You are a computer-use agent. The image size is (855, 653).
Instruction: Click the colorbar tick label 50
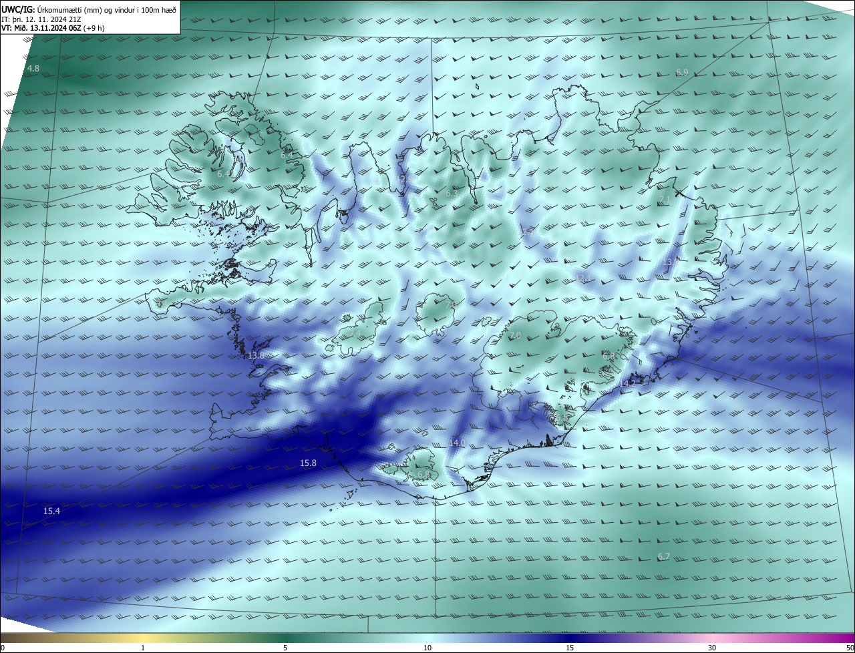(850, 648)
